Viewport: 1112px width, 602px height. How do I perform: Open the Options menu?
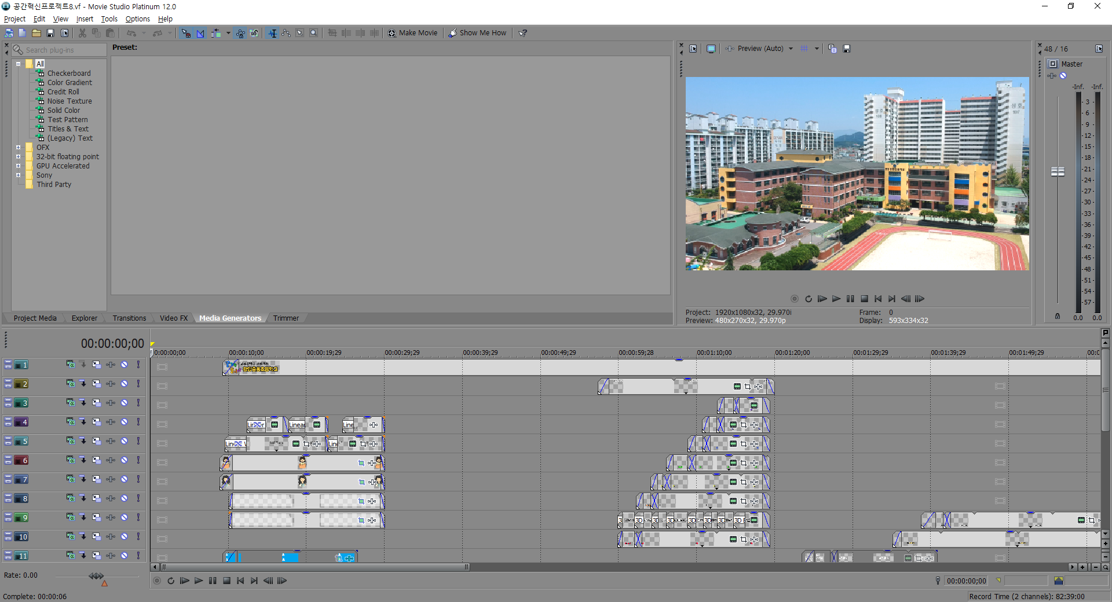pos(138,19)
